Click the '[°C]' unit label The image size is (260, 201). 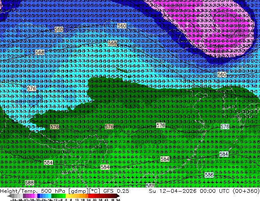click(94, 191)
